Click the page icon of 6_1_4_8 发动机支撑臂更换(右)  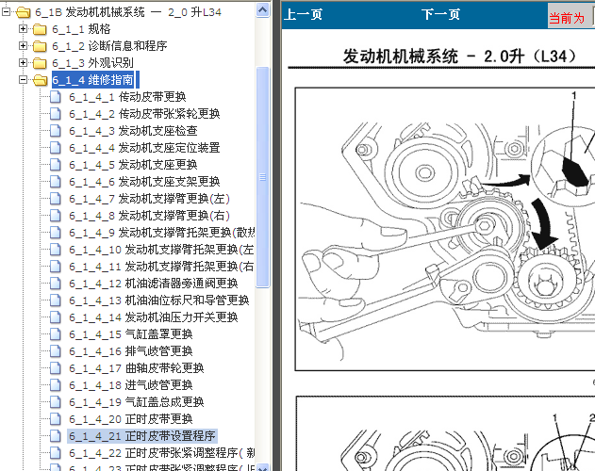[x=56, y=216]
